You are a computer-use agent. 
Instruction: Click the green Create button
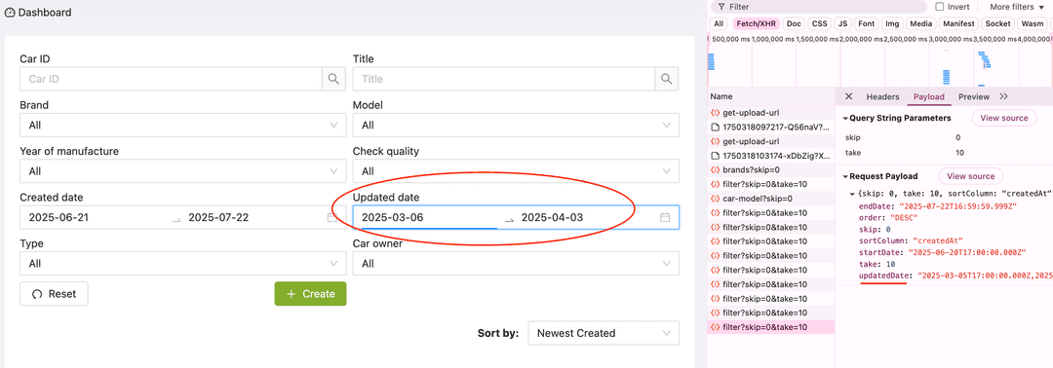coord(310,294)
